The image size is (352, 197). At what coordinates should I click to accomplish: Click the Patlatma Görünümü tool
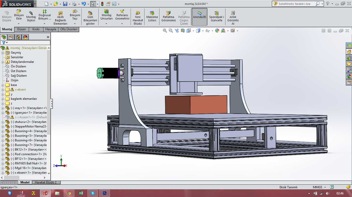point(169,16)
